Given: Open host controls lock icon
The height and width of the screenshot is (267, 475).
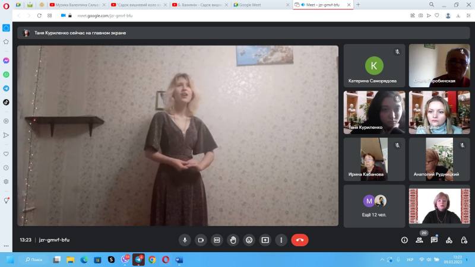Looking at the screenshot, I should click(464, 240).
